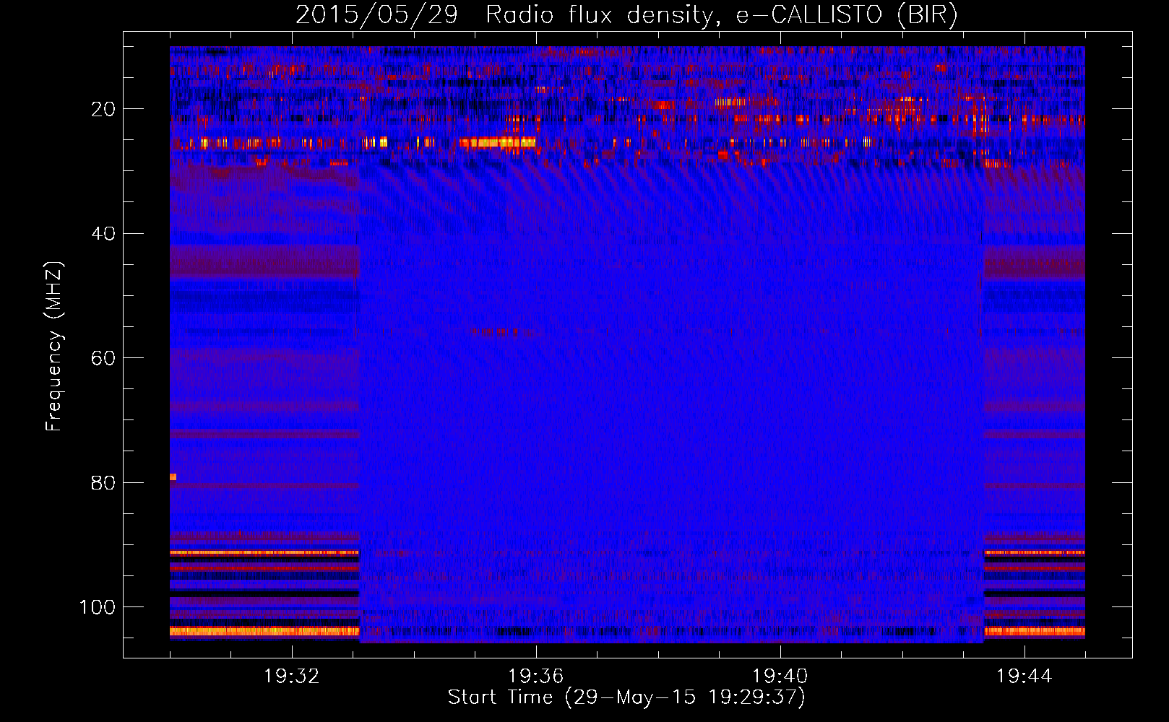The width and height of the screenshot is (1169, 722).
Task: Click the orange square marker near 80 MHz
Action: (x=173, y=477)
